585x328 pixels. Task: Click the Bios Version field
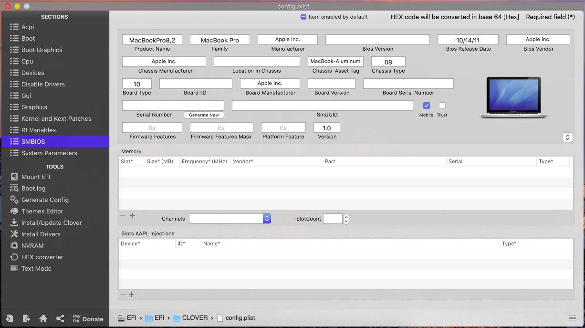(377, 40)
